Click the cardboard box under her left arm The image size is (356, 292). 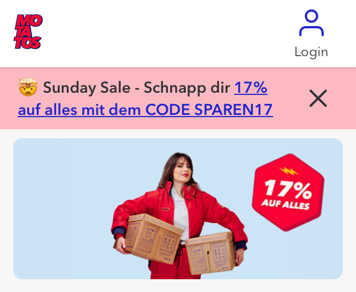click(210, 252)
